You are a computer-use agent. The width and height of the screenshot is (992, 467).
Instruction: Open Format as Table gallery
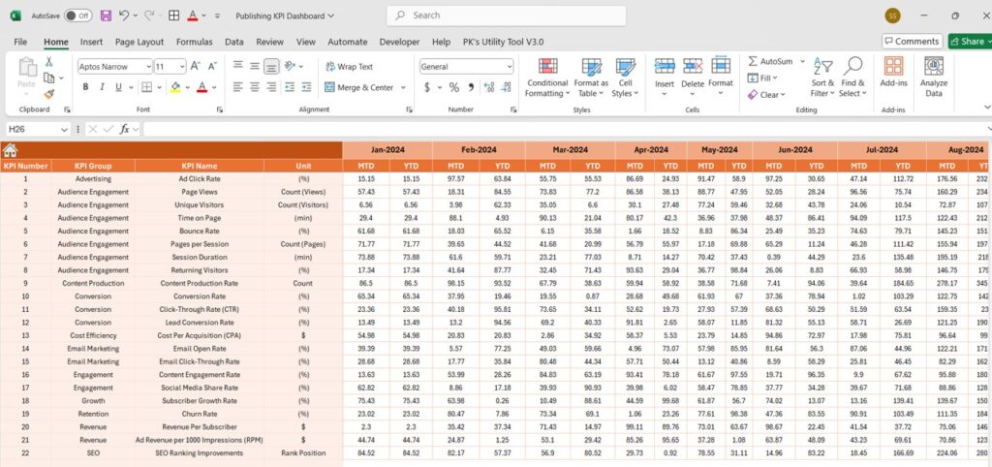591,78
